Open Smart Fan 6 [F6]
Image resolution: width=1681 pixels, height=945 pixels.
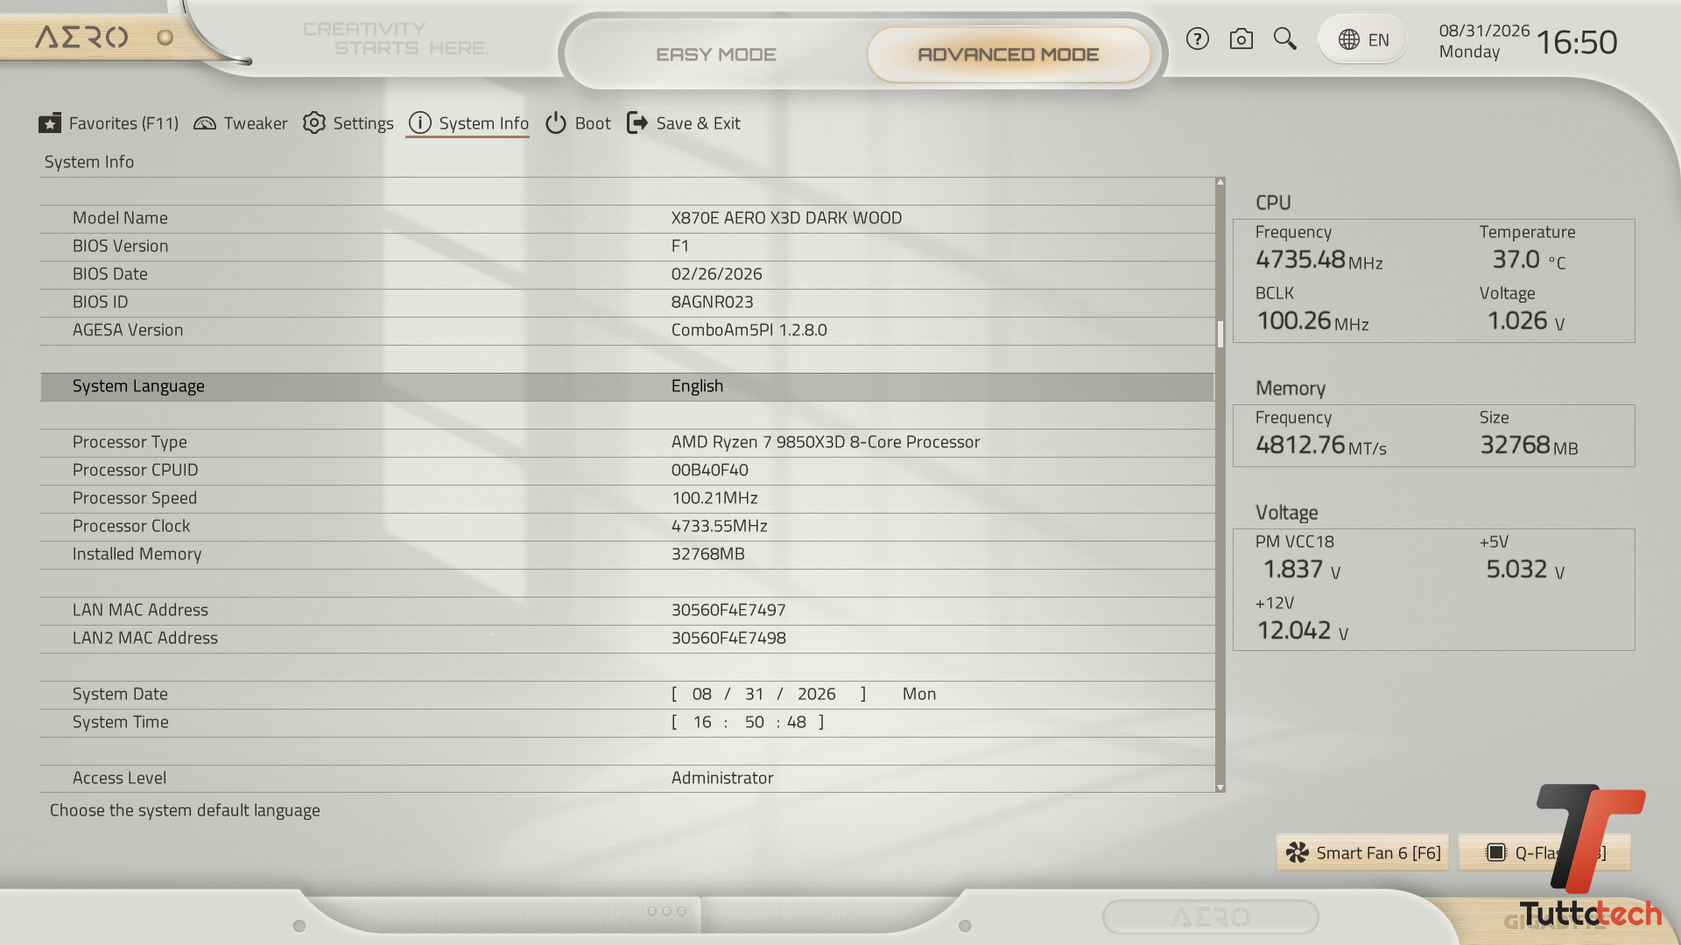pos(1362,852)
